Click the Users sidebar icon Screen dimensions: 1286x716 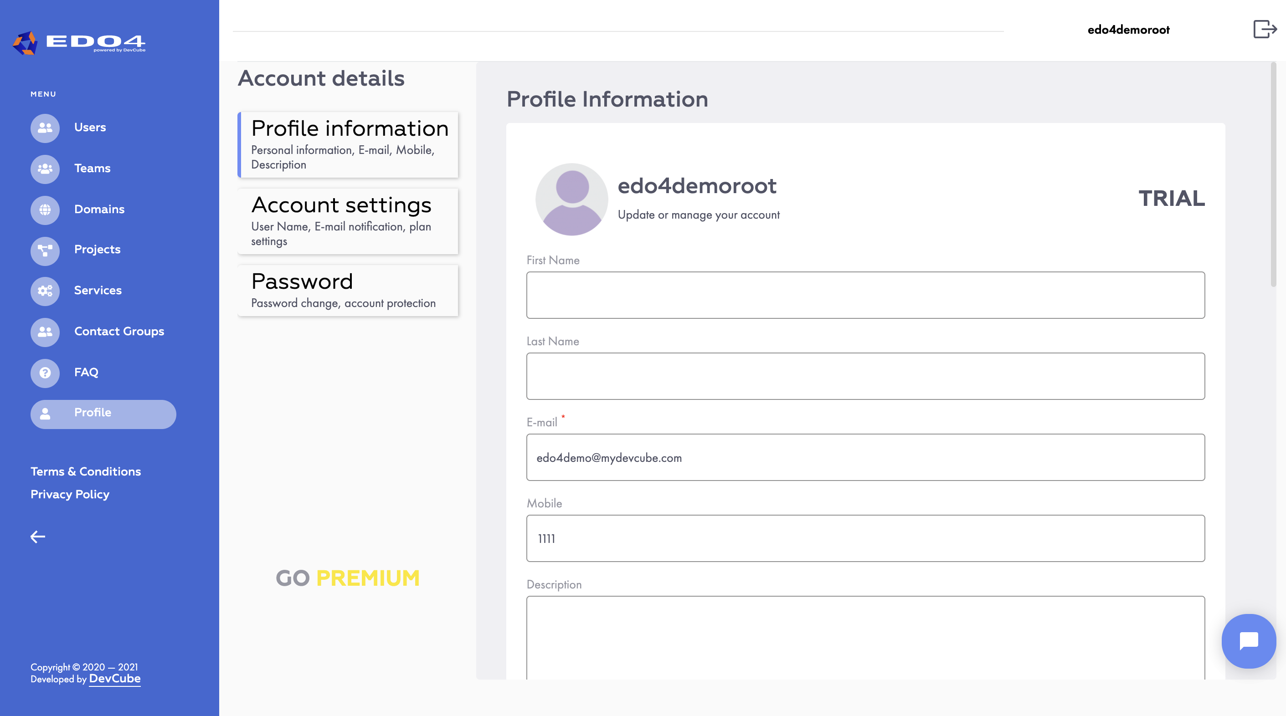45,128
